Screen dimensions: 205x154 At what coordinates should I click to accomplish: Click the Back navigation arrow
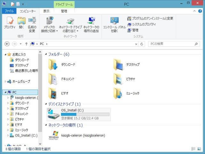[x=7, y=44]
